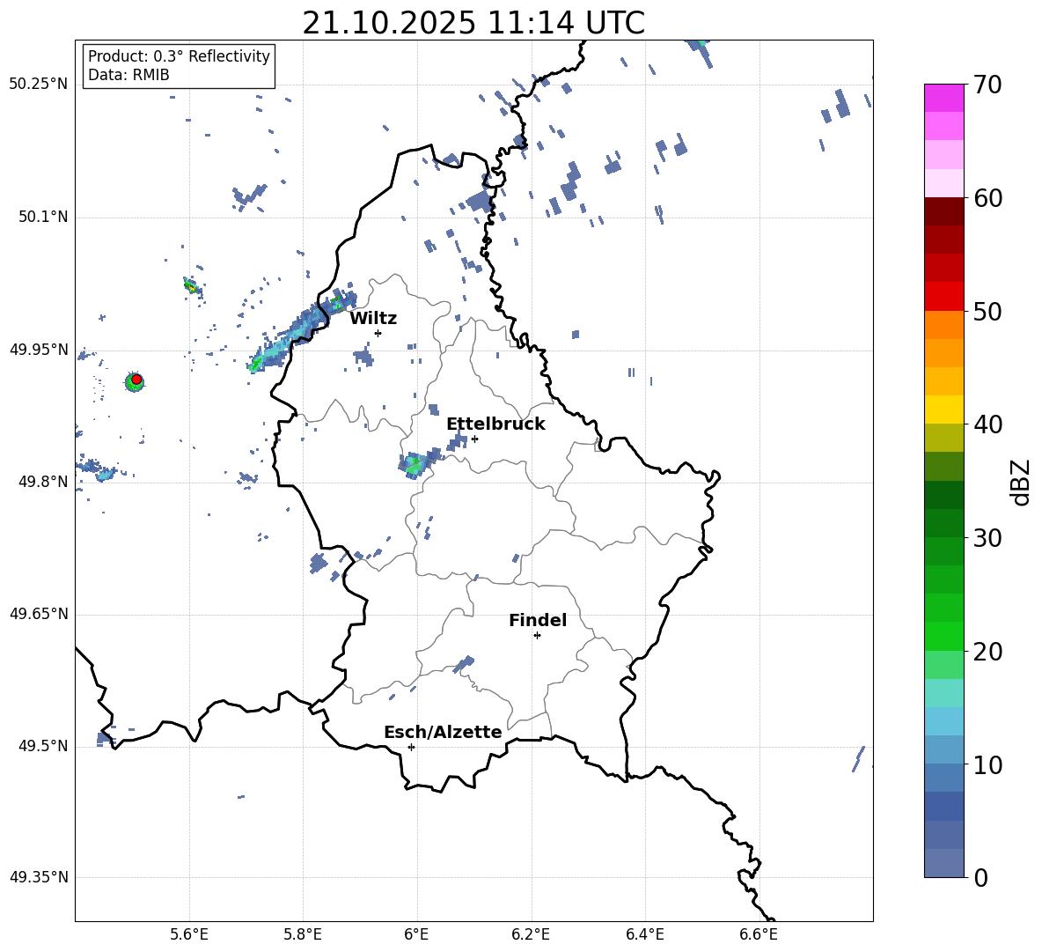
Task: Click the Esch/Alzette city label
Action: click(x=443, y=732)
